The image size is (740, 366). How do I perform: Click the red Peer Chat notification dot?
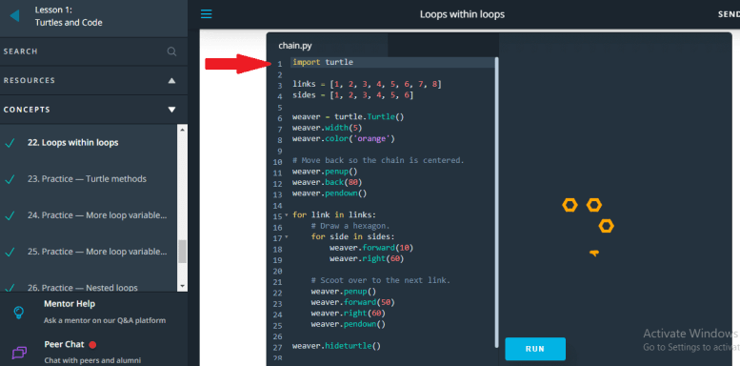click(92, 345)
